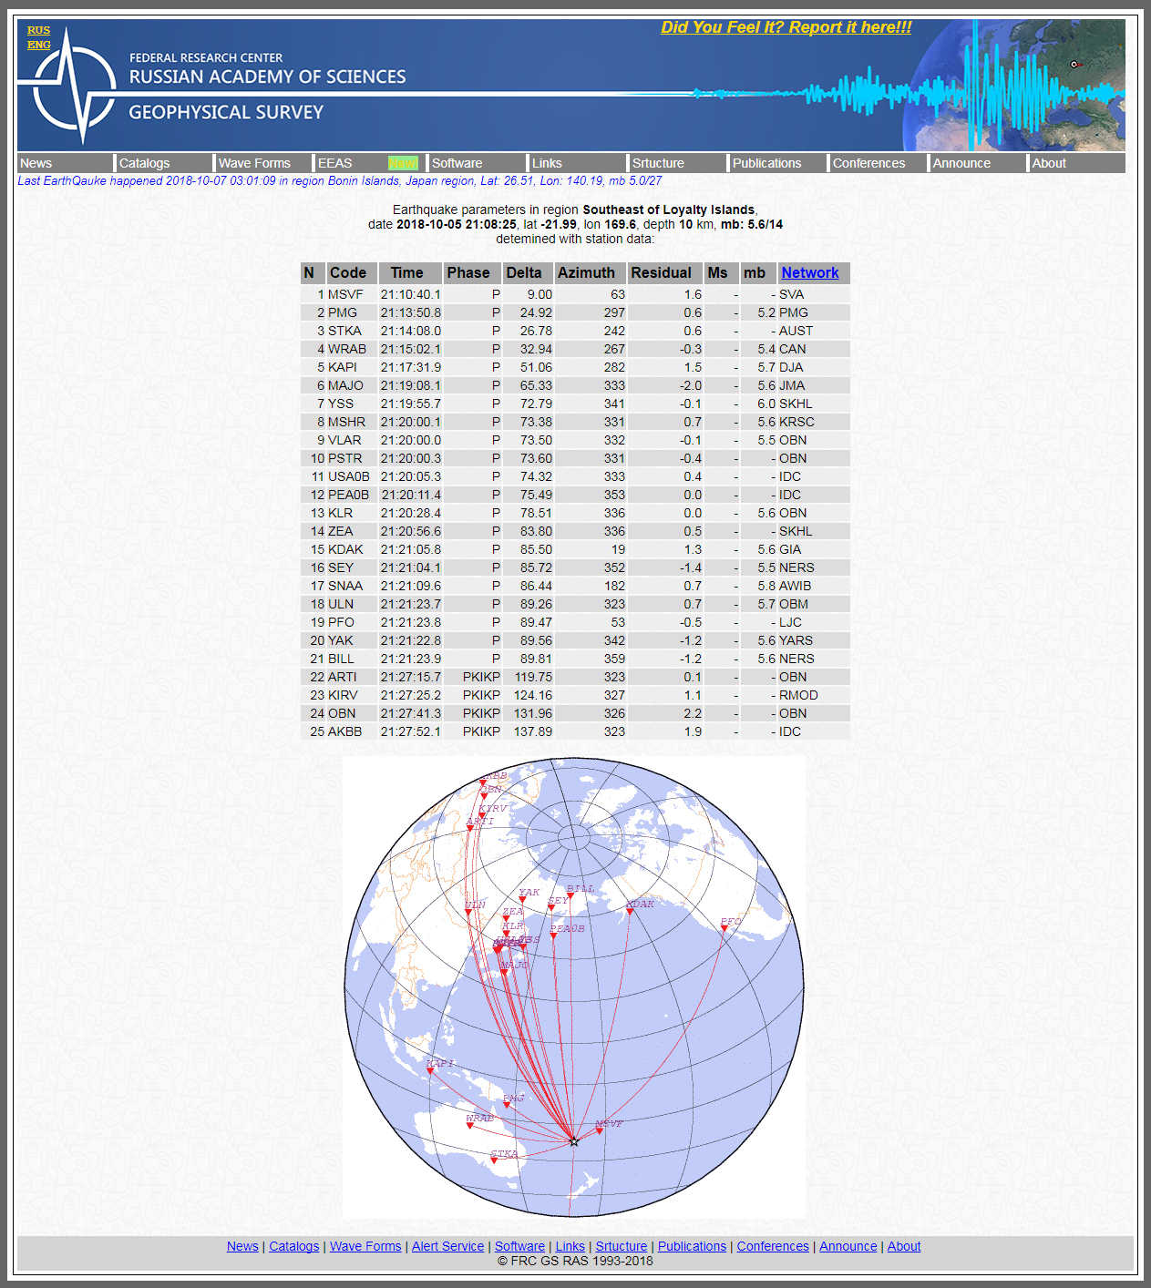This screenshot has height=1288, width=1151.
Task: Open the Structure menu item in top bar
Action: [658, 163]
